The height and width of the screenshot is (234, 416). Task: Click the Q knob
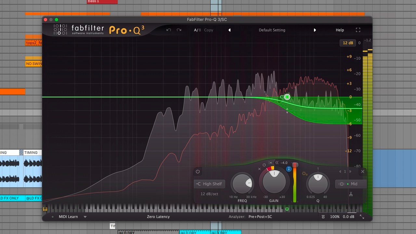pyautogui.click(x=318, y=183)
